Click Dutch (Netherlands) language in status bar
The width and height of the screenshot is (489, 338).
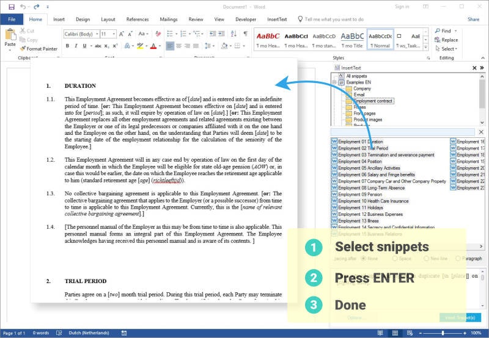click(x=89, y=333)
